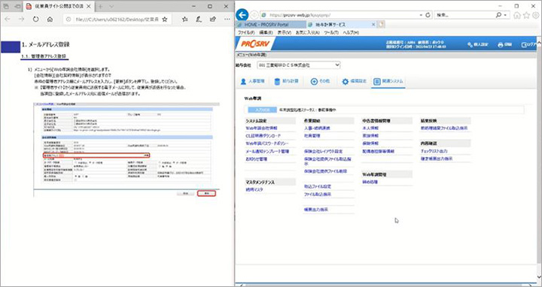Open 配偶者控除等情報 link
The image size is (542, 287).
[x=378, y=151]
